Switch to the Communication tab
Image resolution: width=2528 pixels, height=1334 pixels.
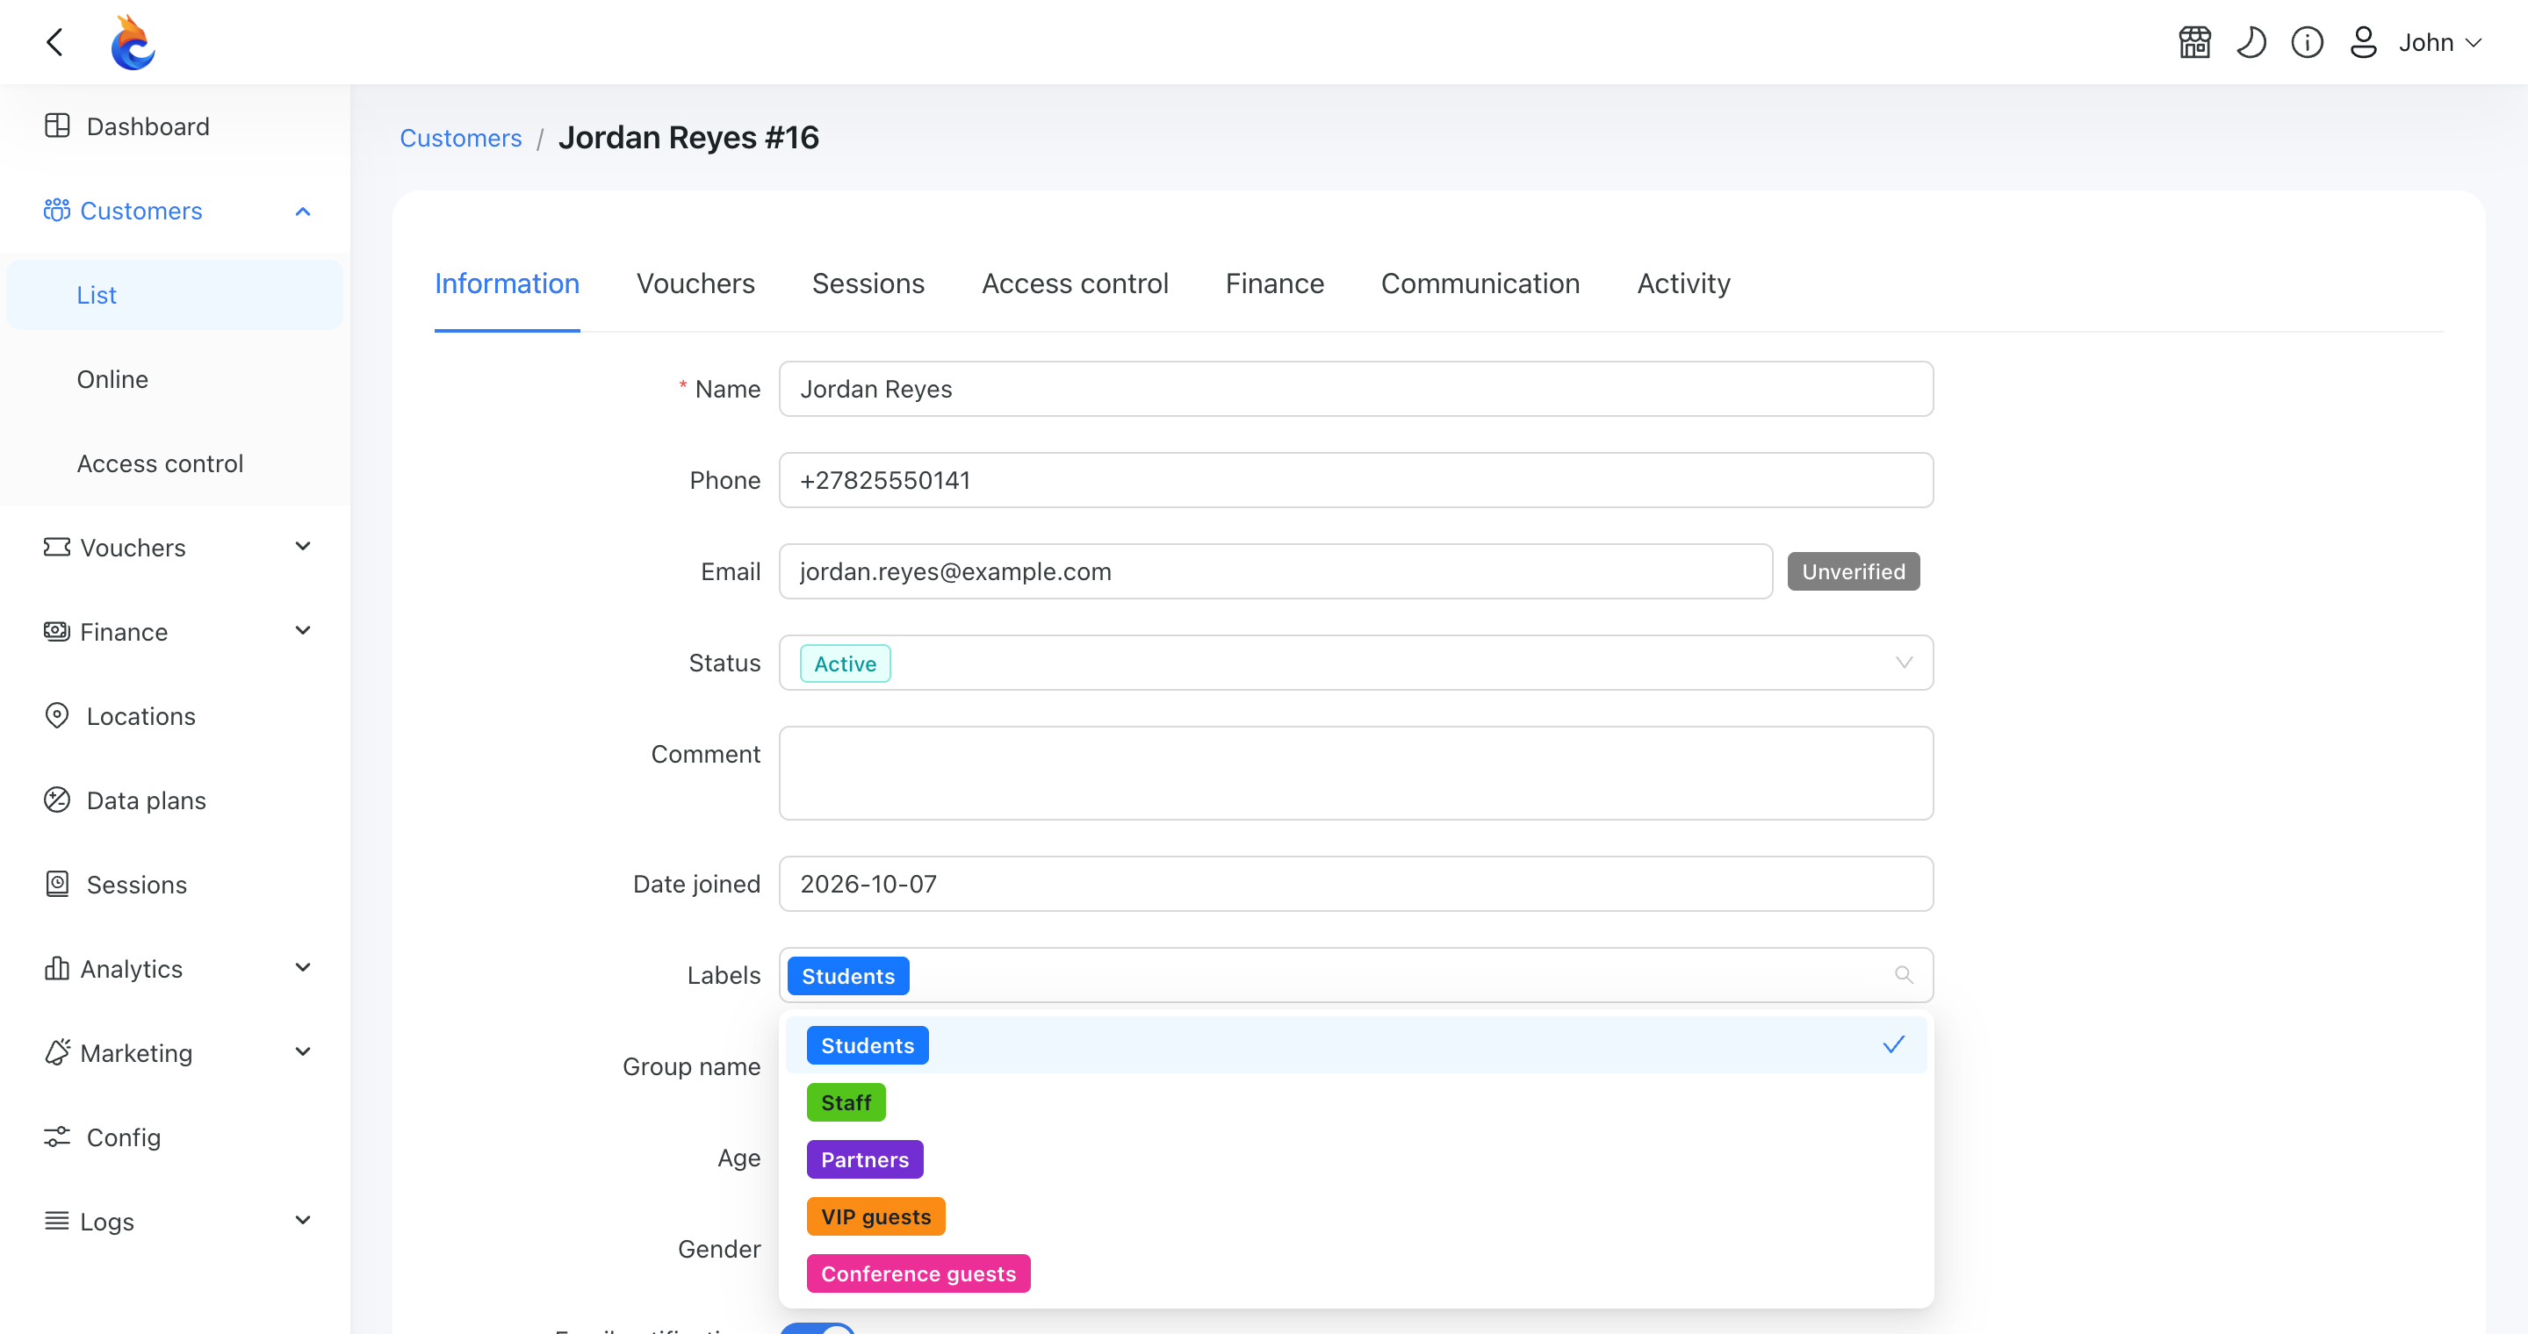tap(1480, 283)
